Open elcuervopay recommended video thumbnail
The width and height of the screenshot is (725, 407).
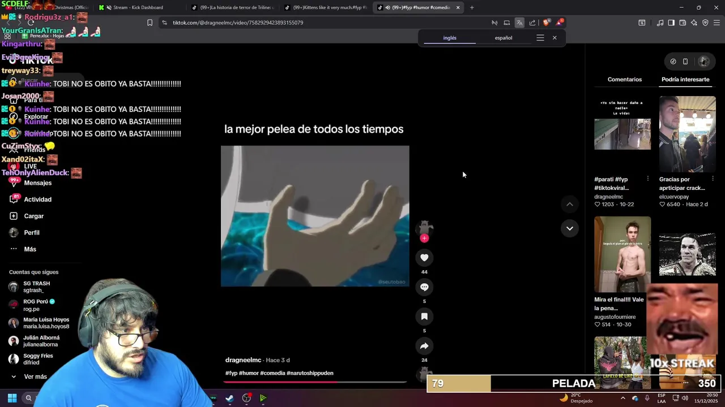point(687,134)
